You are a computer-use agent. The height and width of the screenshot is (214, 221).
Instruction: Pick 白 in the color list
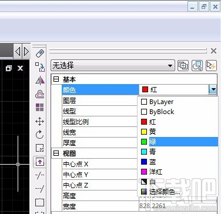178,182
